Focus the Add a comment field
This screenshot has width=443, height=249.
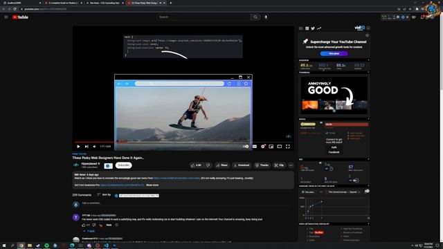pos(188,203)
